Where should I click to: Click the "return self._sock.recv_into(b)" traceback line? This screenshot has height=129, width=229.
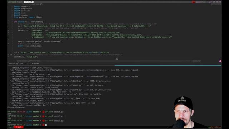[28, 96]
